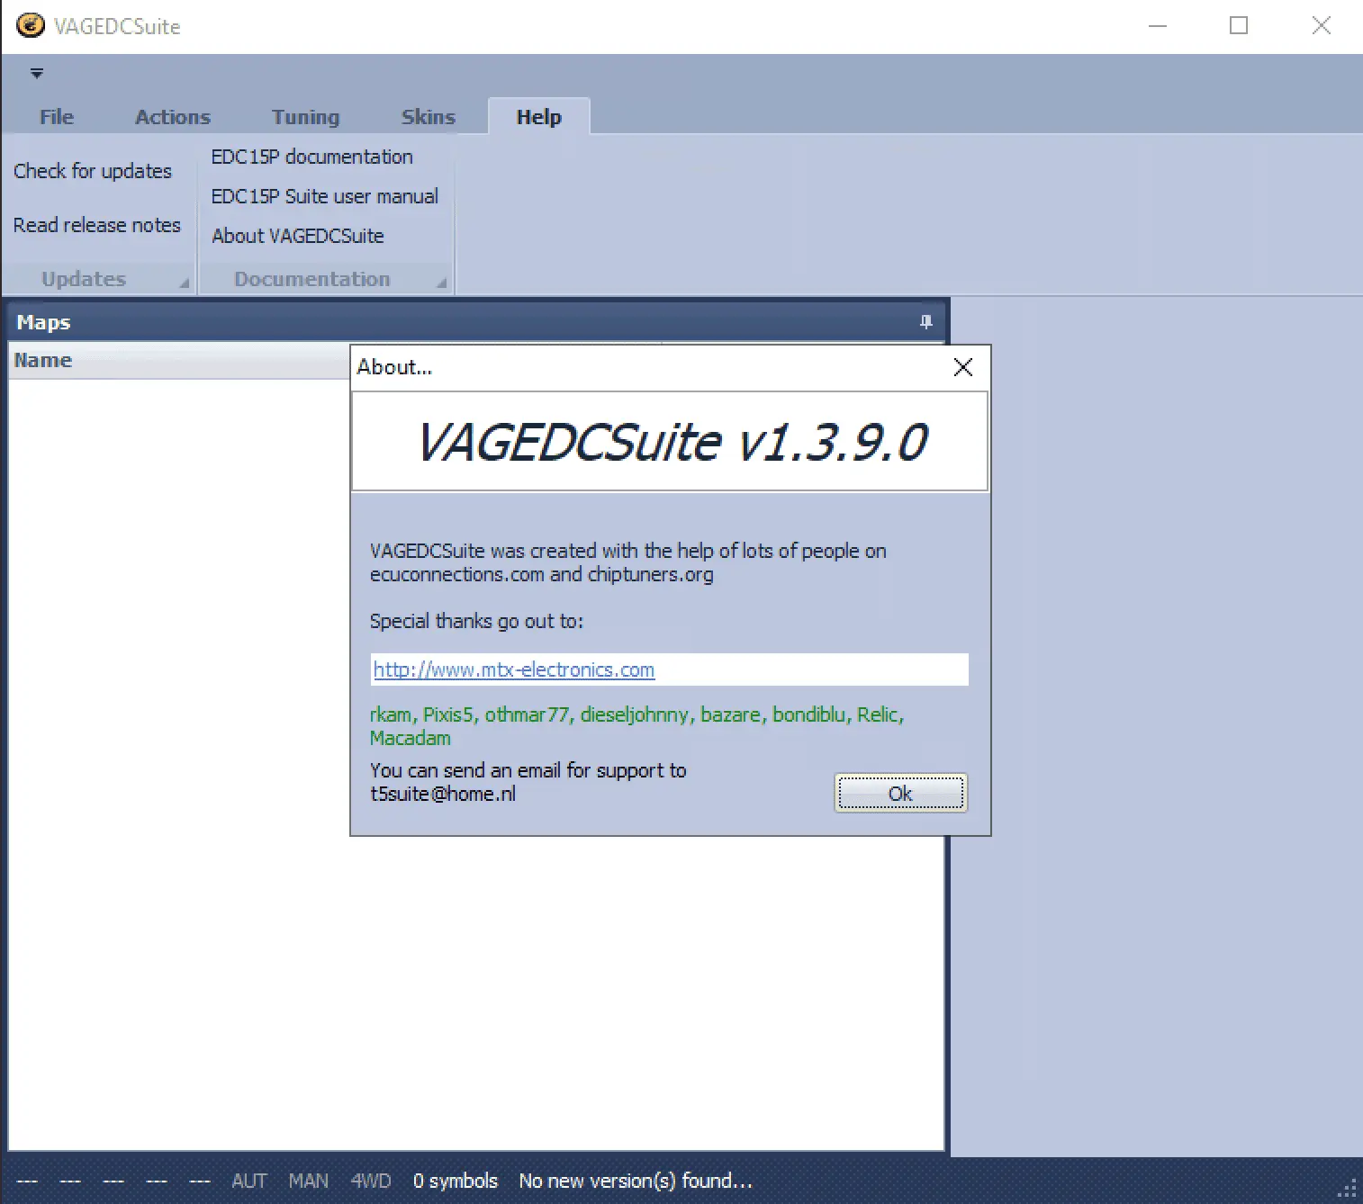
Task: Click the AUT status bar indicator
Action: pos(249,1181)
